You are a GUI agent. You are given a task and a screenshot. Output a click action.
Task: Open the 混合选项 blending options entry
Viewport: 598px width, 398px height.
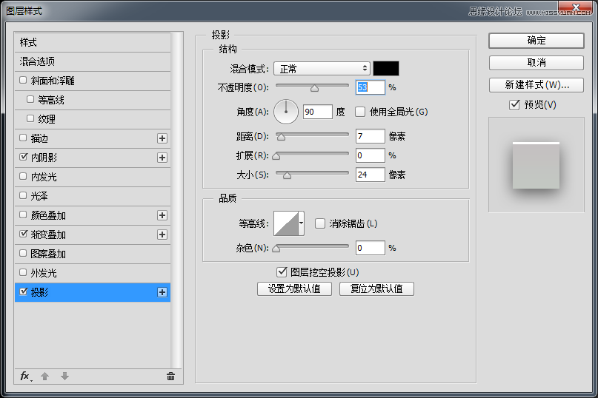93,61
